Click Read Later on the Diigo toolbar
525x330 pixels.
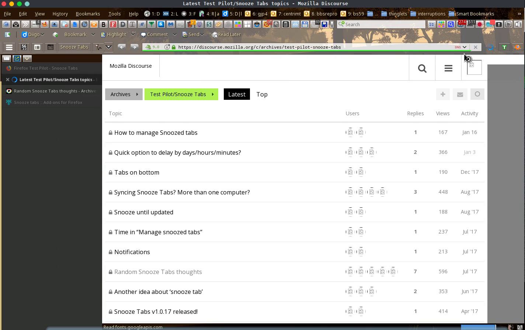(226, 34)
